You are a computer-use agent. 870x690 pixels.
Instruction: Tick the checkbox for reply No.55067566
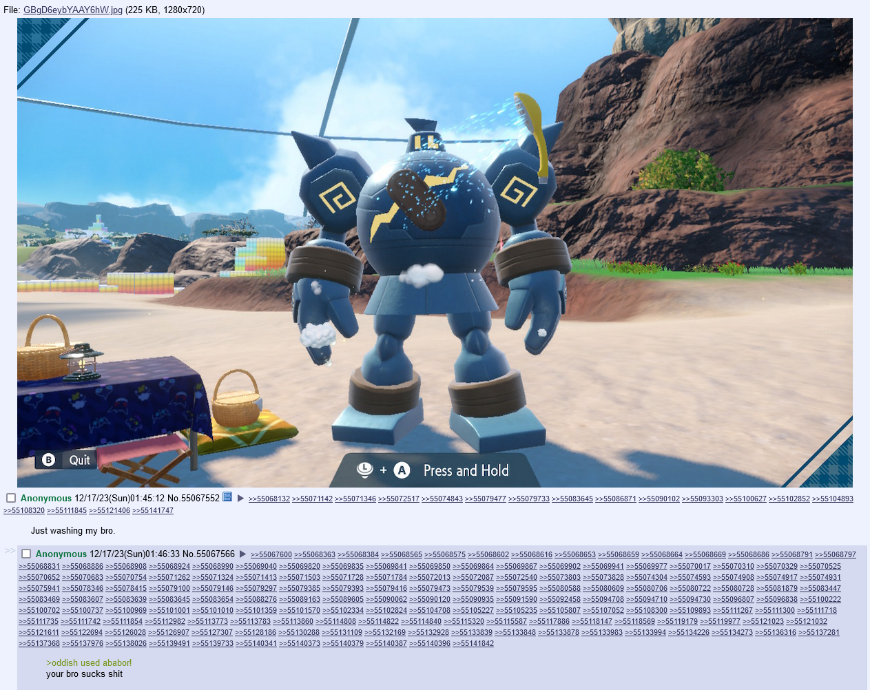pos(26,554)
